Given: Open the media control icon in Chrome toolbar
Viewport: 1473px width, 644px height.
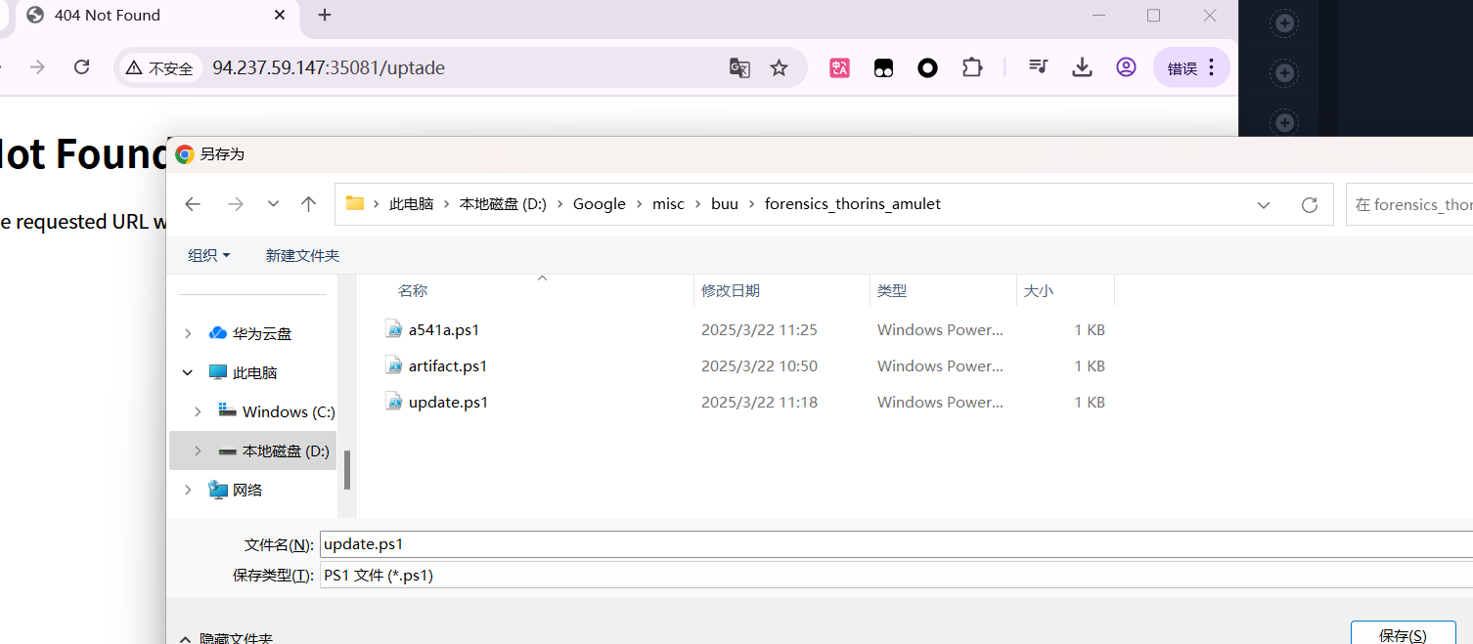Looking at the screenshot, I should [1038, 66].
